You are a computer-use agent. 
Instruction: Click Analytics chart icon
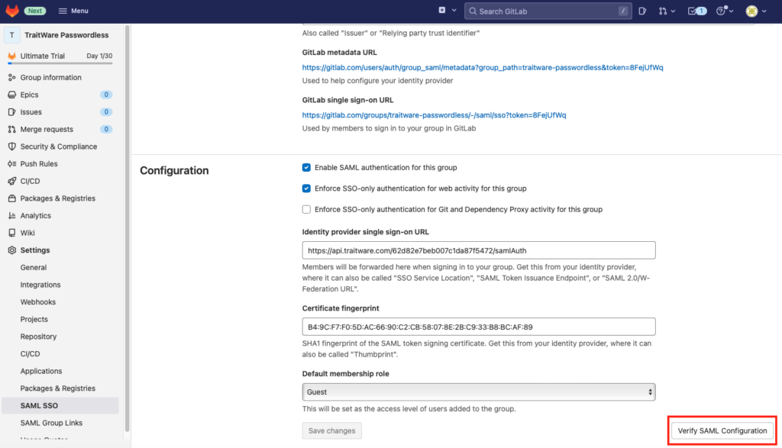pos(12,216)
